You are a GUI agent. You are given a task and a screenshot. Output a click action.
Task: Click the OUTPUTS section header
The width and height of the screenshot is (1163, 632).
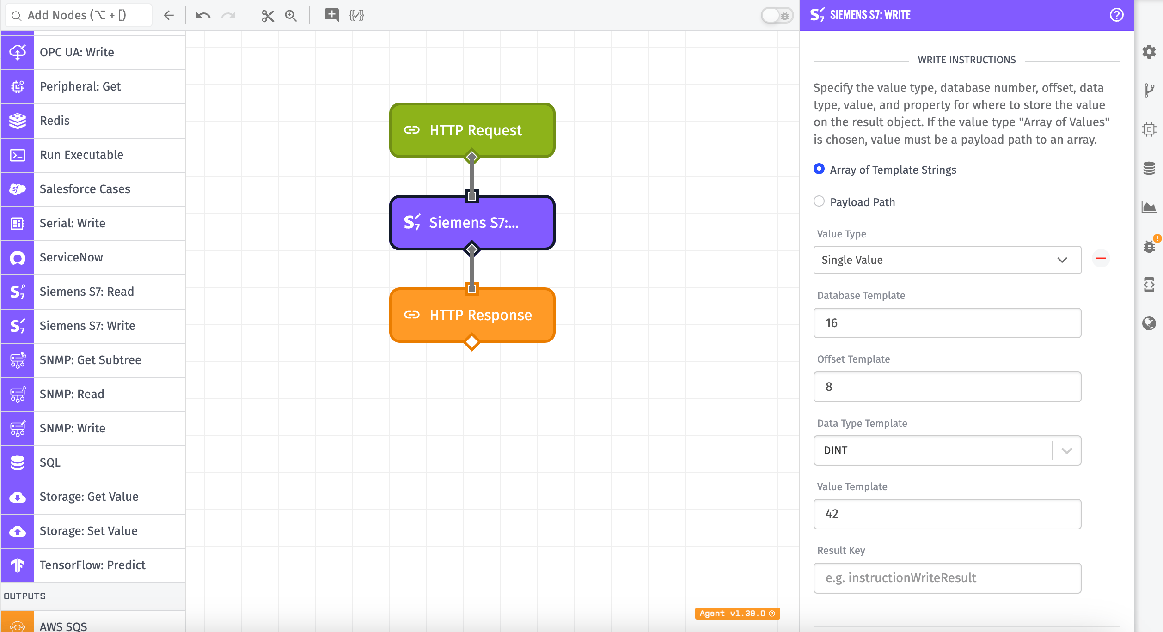[x=93, y=596]
